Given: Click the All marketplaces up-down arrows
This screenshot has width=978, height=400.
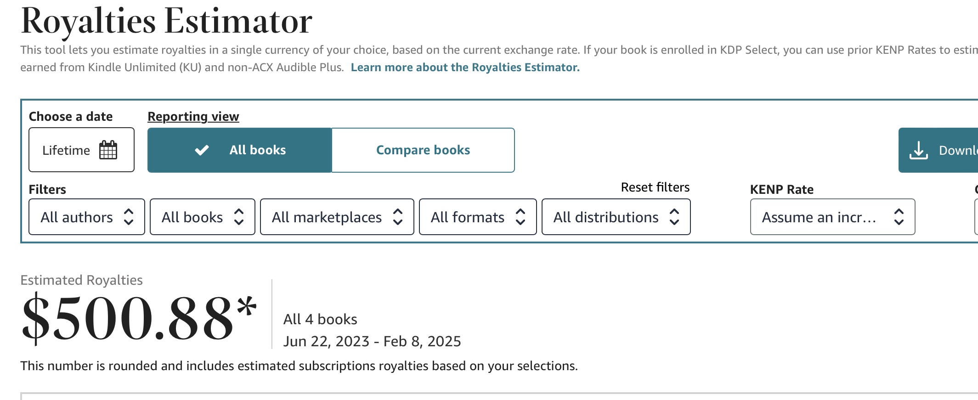Looking at the screenshot, I should (x=398, y=217).
